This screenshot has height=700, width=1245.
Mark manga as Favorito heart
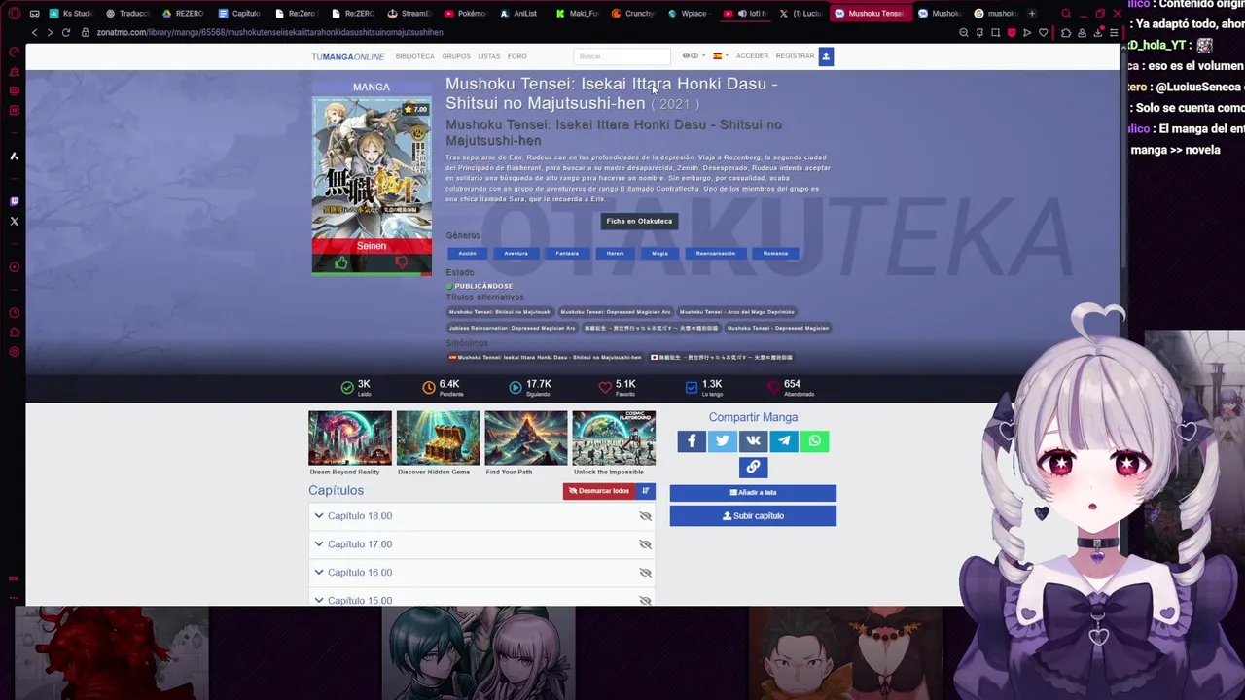click(605, 387)
